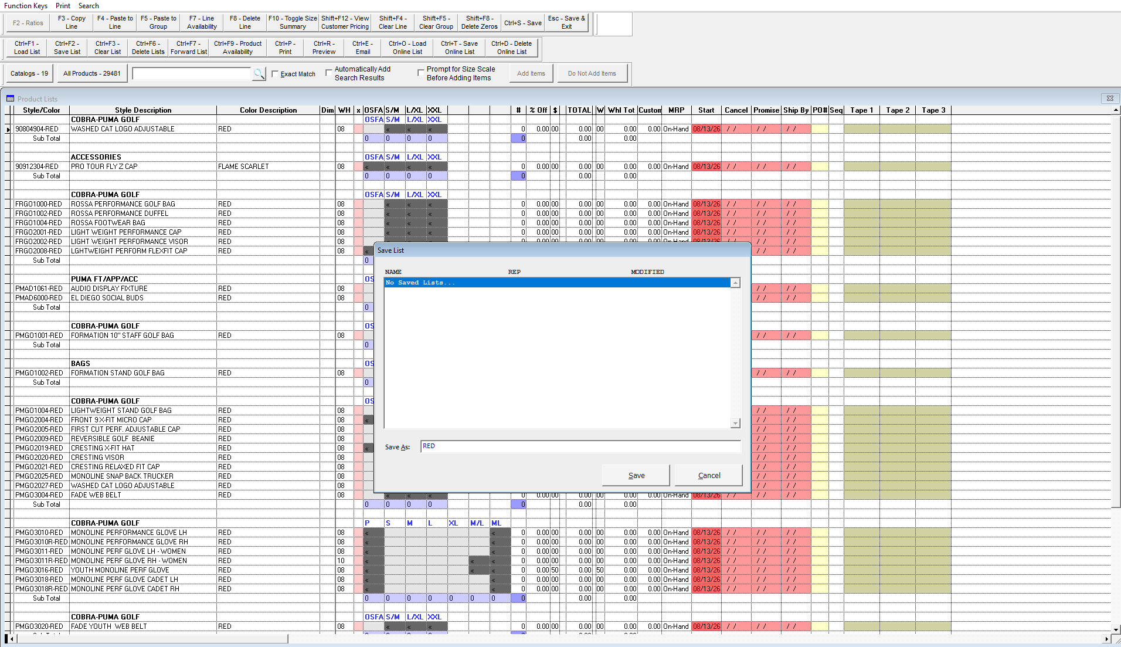The width and height of the screenshot is (1121, 647).
Task: Click grid horizontal scroll left arrow
Action: 12,639
